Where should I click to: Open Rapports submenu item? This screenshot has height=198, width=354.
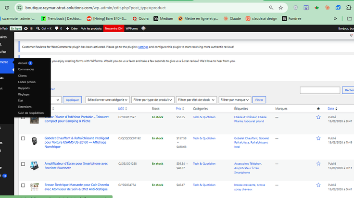pyautogui.click(x=24, y=88)
